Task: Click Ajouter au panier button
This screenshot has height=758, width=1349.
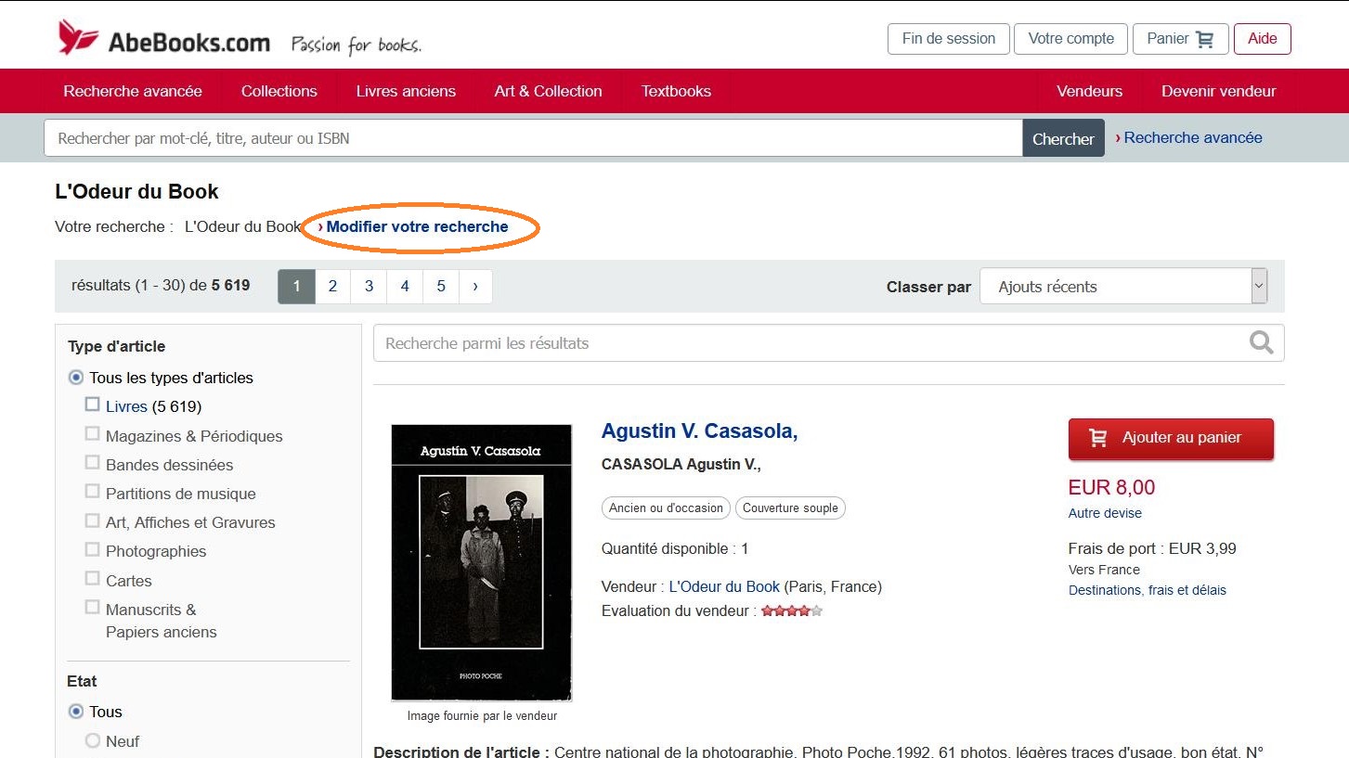Action: pos(1171,438)
